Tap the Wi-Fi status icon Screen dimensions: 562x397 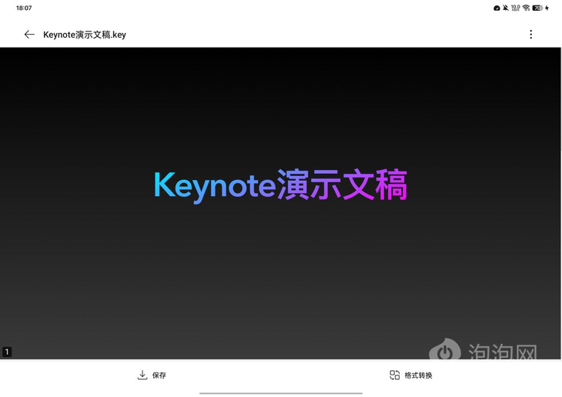526,8
